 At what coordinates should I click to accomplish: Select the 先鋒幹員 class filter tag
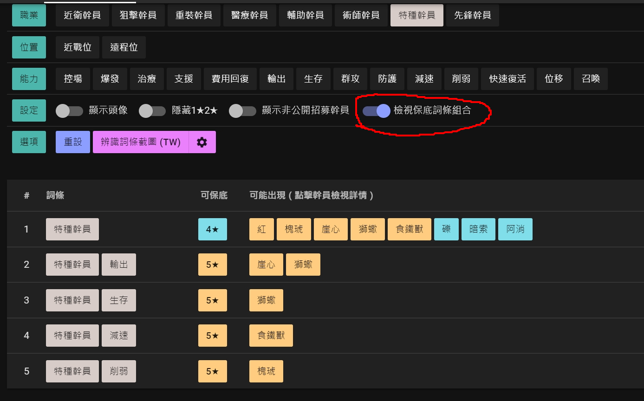click(473, 15)
